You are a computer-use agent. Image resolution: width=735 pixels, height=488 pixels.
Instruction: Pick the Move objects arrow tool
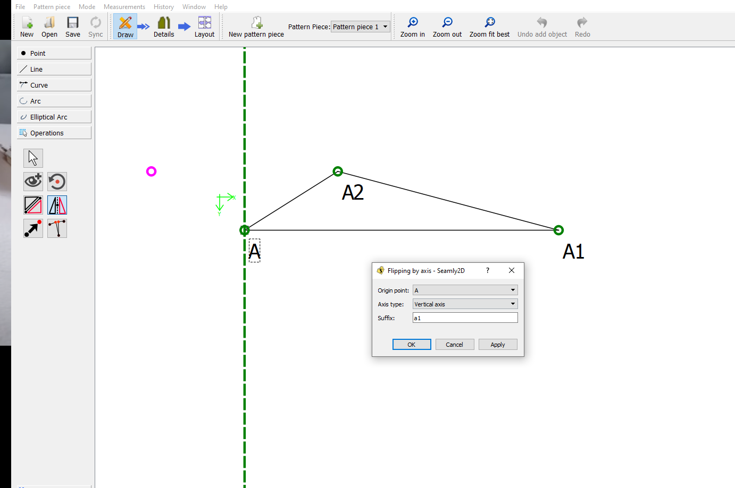(33, 228)
